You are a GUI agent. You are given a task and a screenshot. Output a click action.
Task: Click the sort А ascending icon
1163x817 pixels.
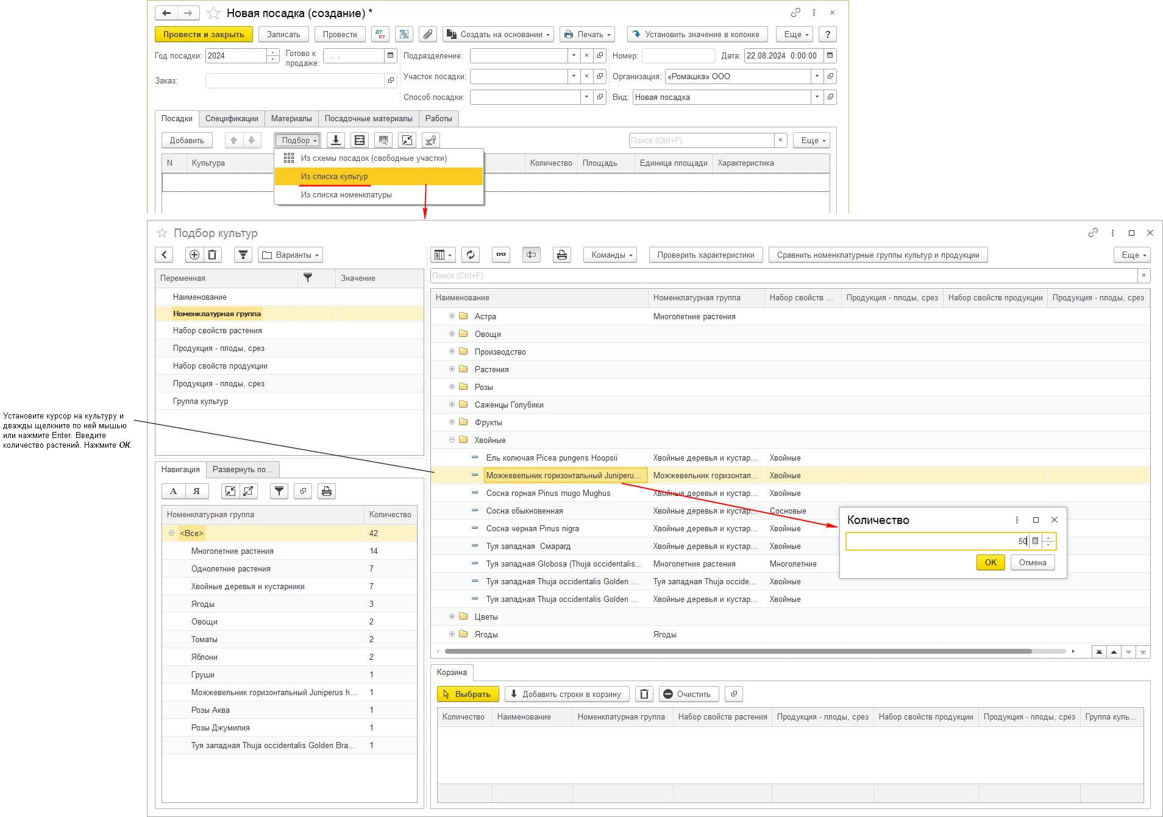pos(174,492)
